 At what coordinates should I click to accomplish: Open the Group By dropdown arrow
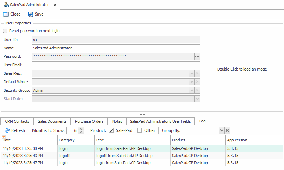(222, 130)
